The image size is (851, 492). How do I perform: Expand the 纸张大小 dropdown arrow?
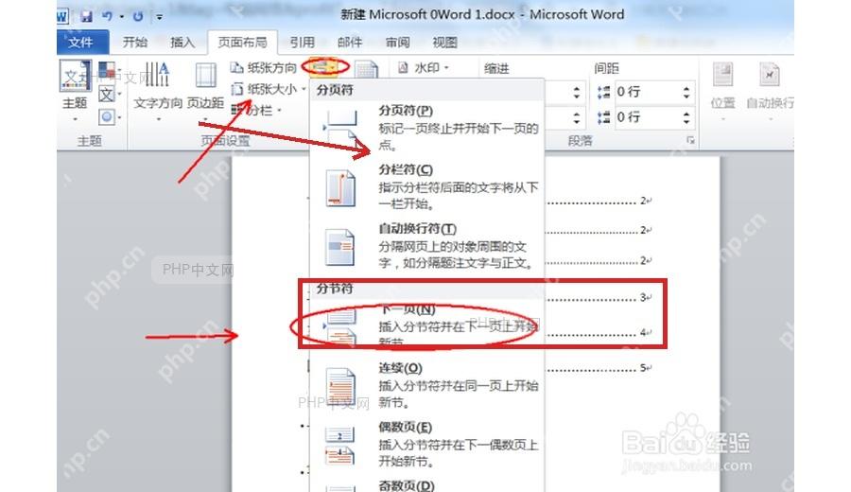(304, 89)
